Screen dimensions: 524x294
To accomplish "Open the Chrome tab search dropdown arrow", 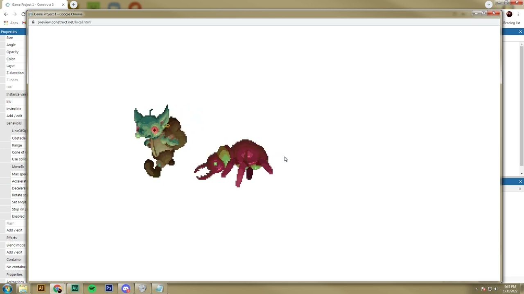I will click(x=488, y=4).
